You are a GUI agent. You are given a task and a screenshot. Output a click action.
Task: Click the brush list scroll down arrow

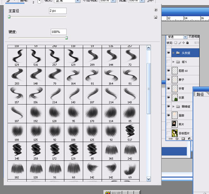click(x=149, y=179)
